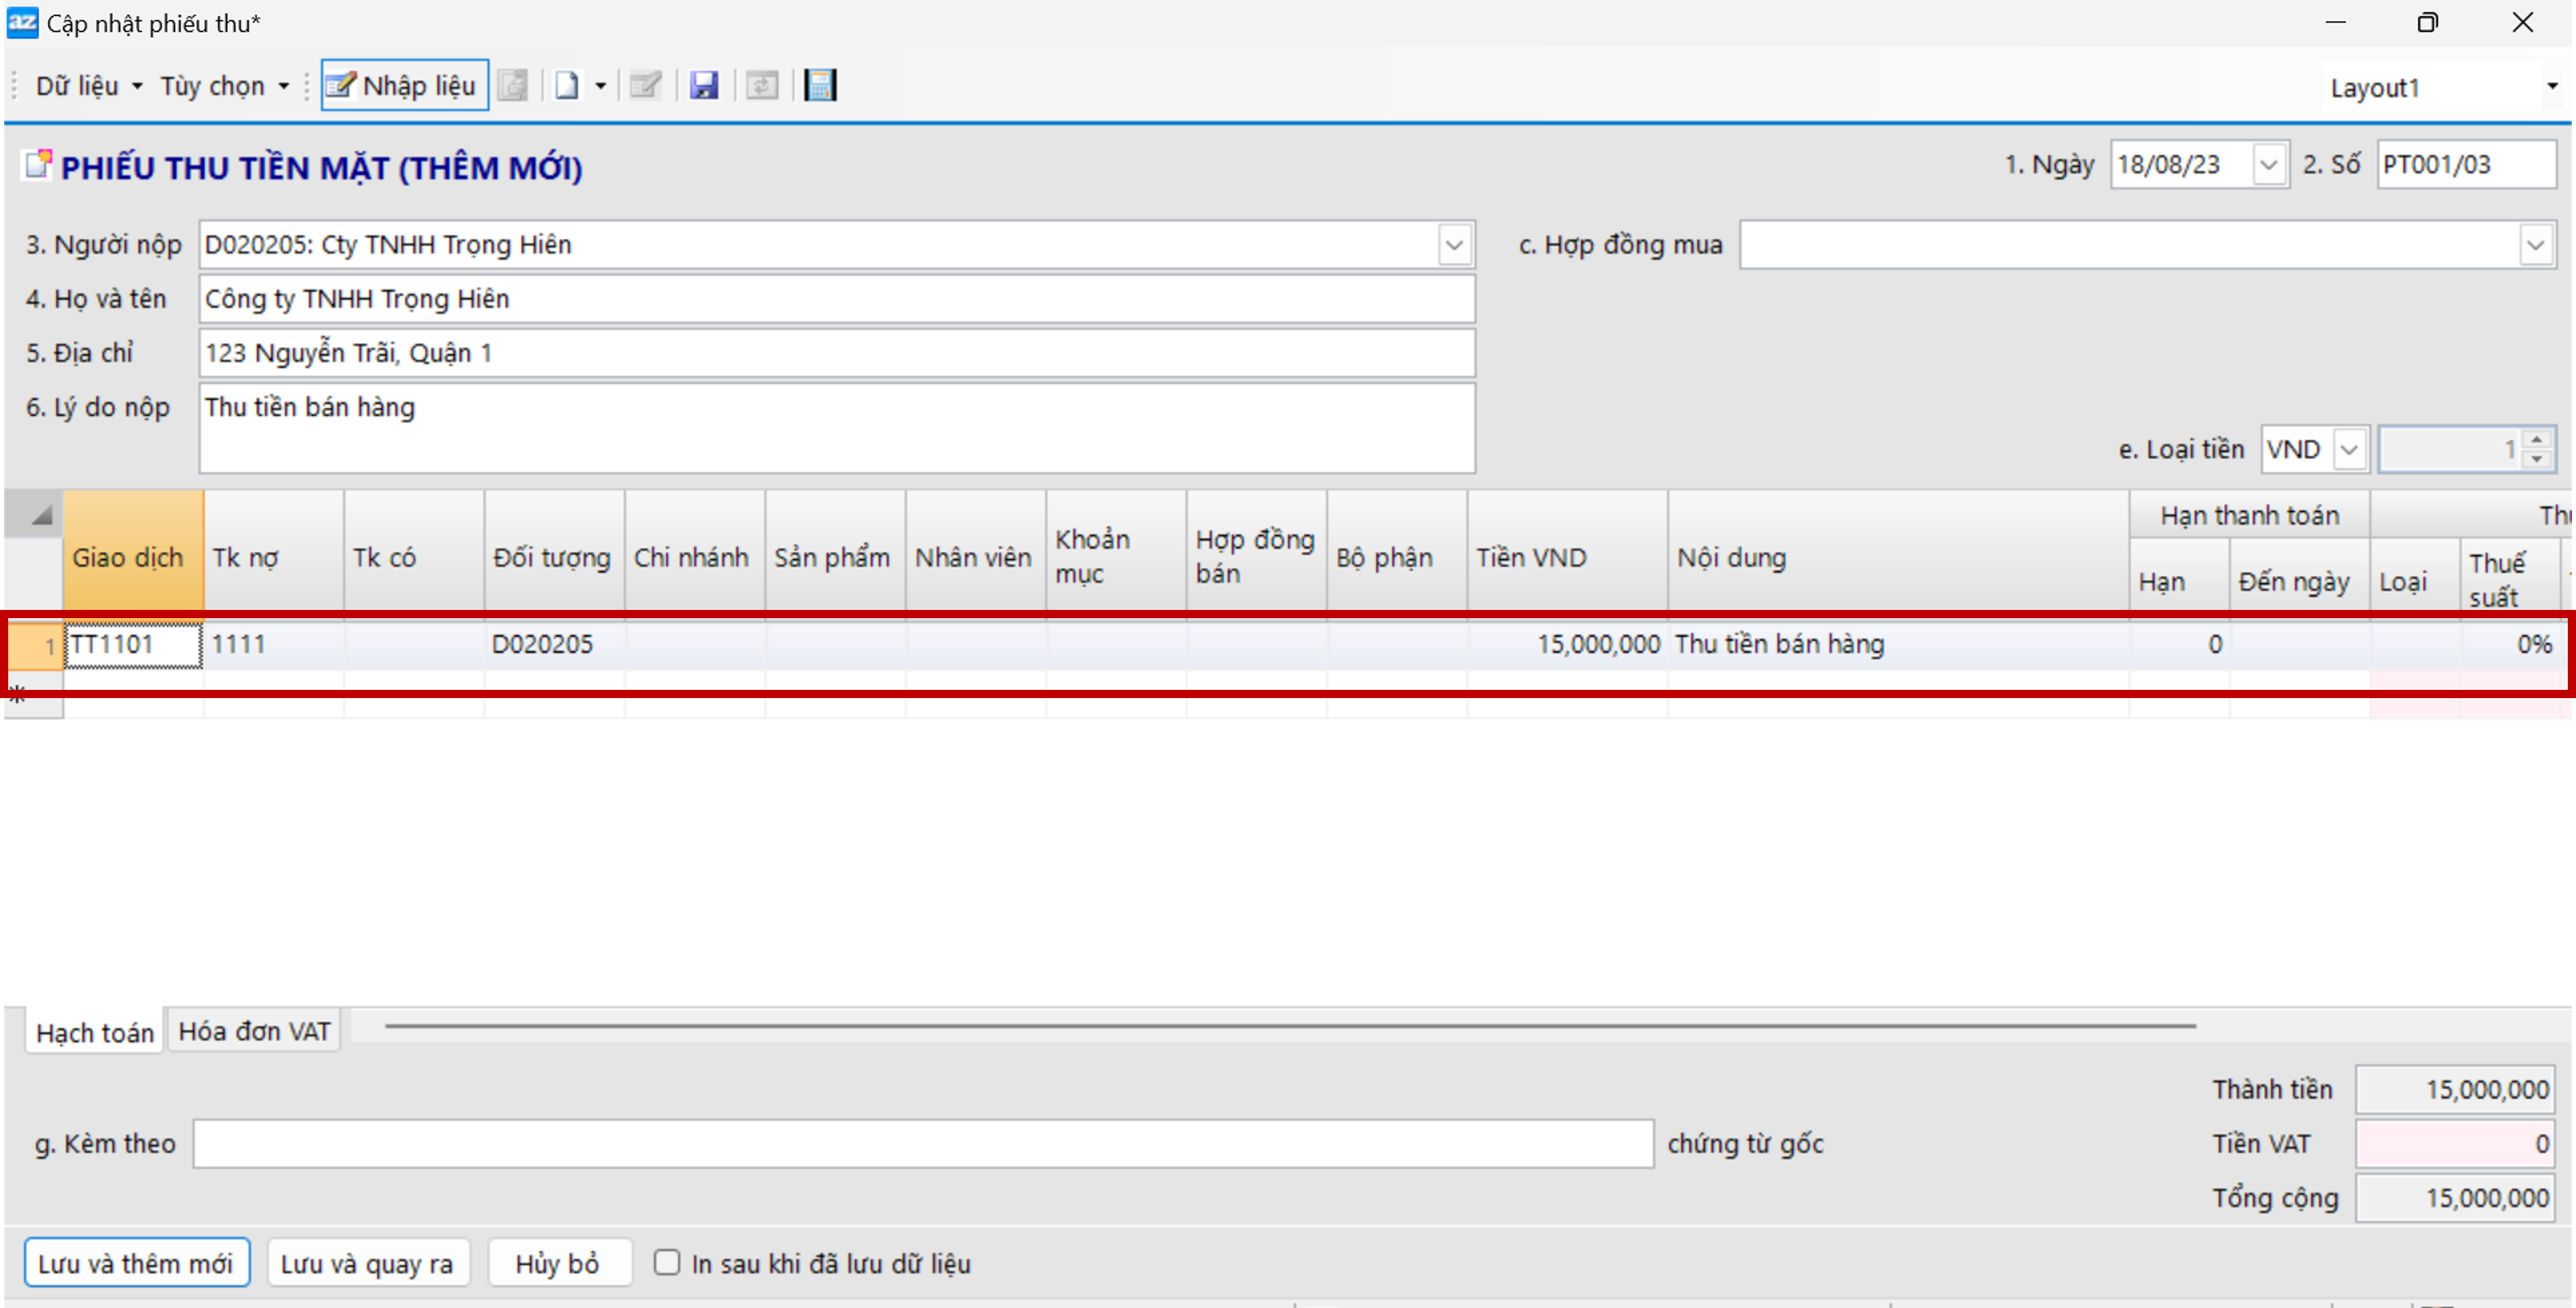Viewport: 2576px width, 1308px height.
Task: Click the new blank document icon
Action: coord(567,86)
